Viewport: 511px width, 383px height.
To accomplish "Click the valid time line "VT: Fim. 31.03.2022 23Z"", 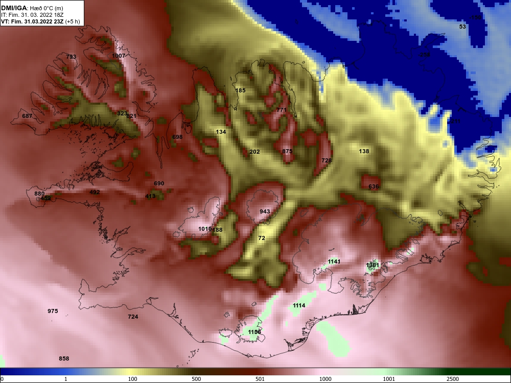I will coord(32,22).
